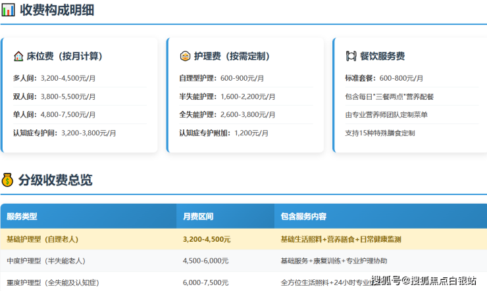Click the 半失能护理 price entry

click(x=227, y=96)
